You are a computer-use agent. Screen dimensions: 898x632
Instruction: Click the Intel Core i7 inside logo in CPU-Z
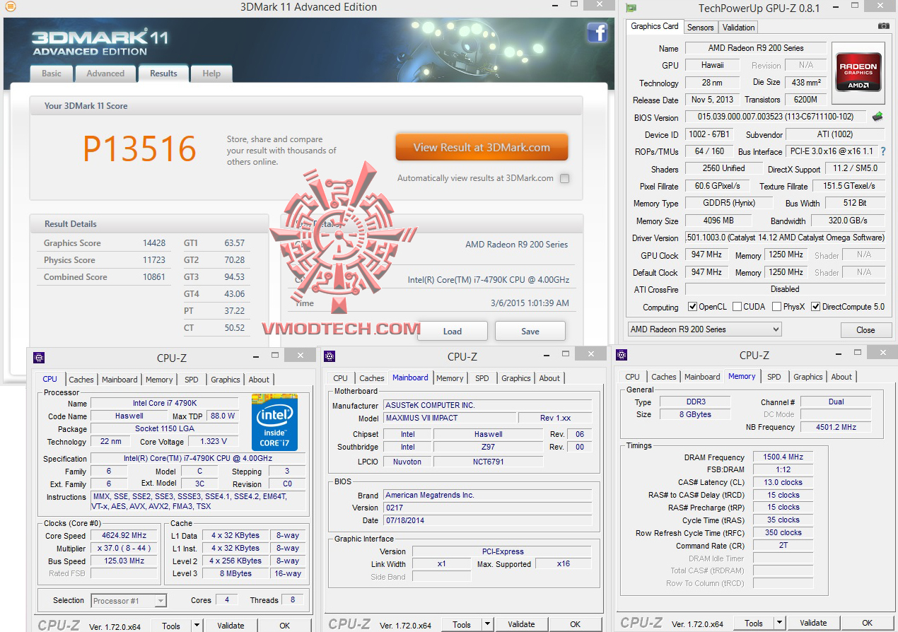(x=274, y=423)
